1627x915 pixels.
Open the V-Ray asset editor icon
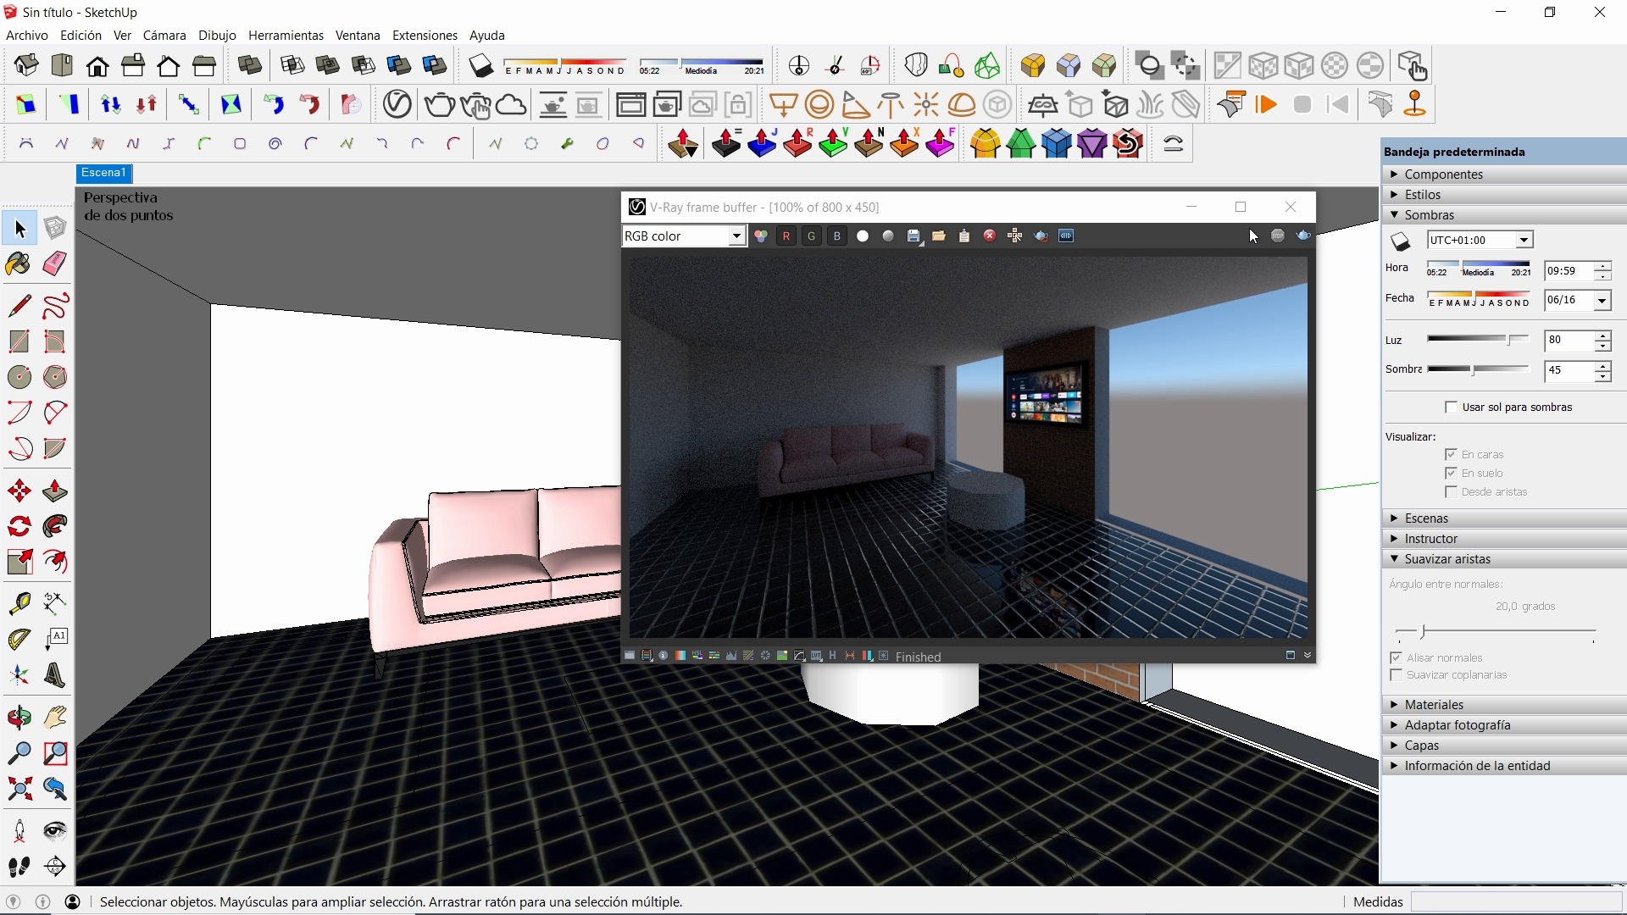coord(397,104)
